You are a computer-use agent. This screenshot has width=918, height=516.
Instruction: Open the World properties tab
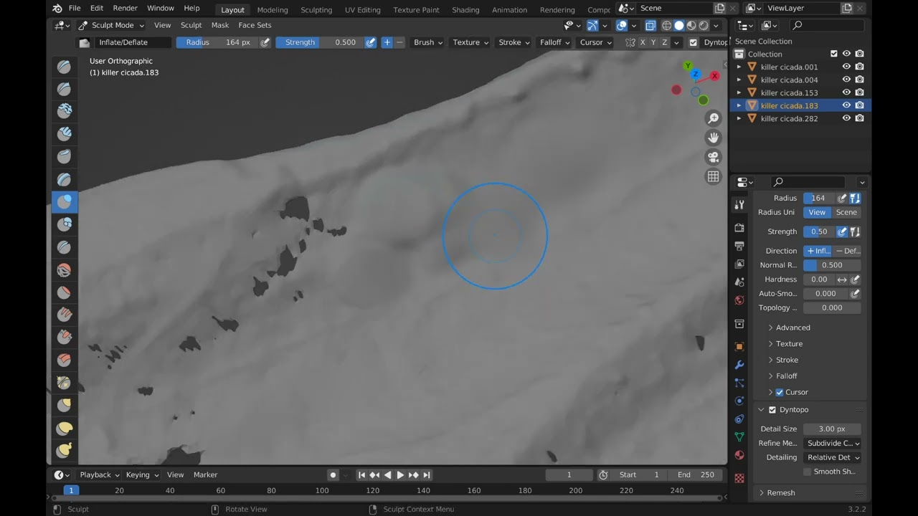tap(739, 300)
